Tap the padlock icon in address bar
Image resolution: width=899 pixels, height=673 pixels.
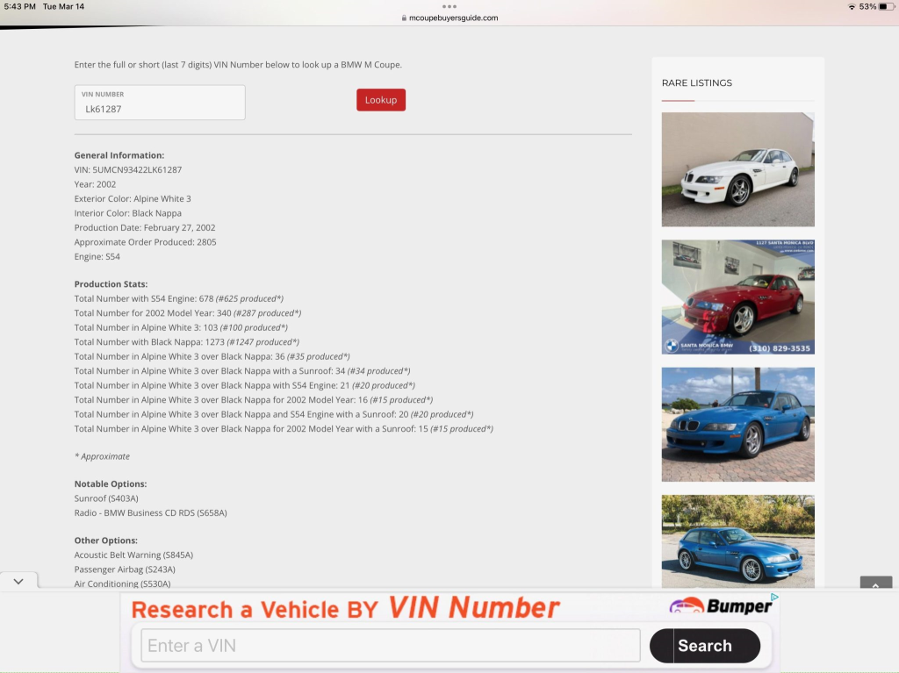404,18
